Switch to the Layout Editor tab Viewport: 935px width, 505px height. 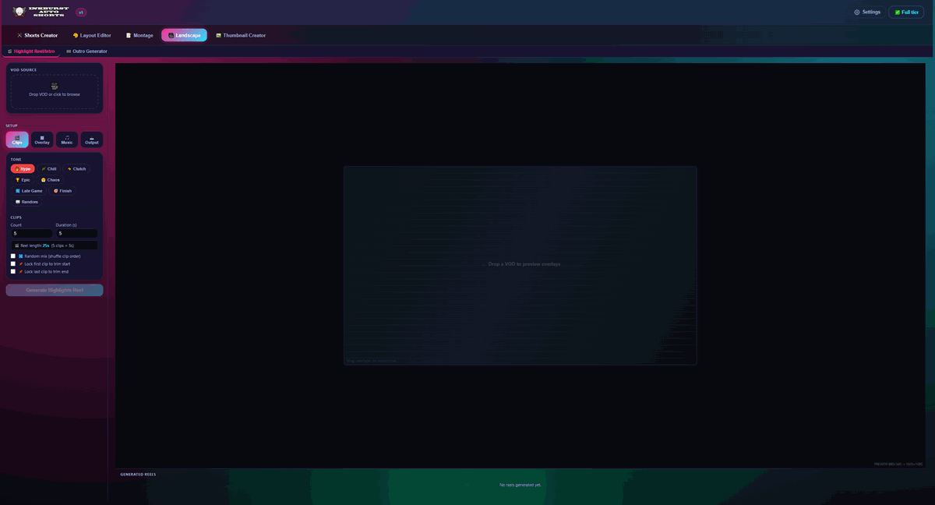(92, 35)
